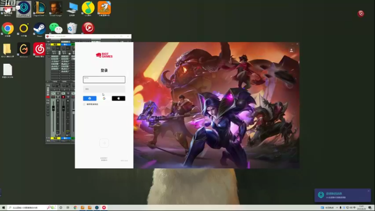Select the This PC computer desktop icon
Viewport: 375px width, 211px height.
(x=72, y=8)
